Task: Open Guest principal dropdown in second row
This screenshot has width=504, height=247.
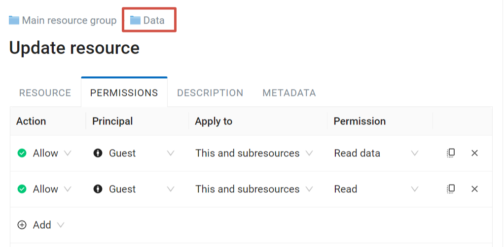Action: (x=134, y=189)
